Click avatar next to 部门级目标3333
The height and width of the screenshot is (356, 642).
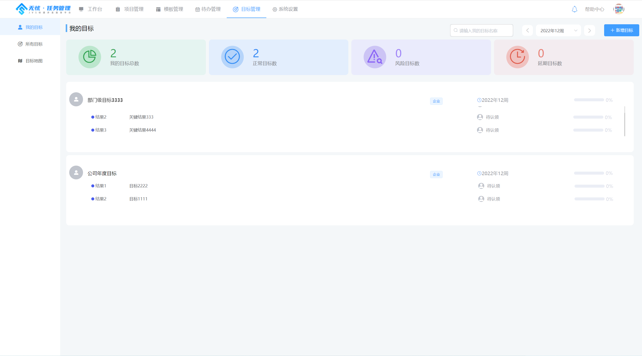(76, 99)
